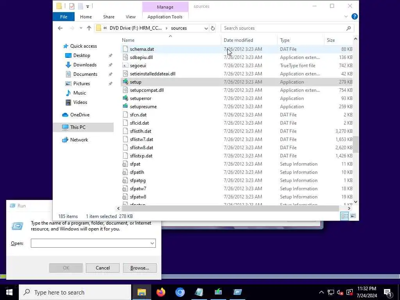This screenshot has width=400, height=300.
Task: Unpin Desktop using its pin icon
Action: pos(110,55)
